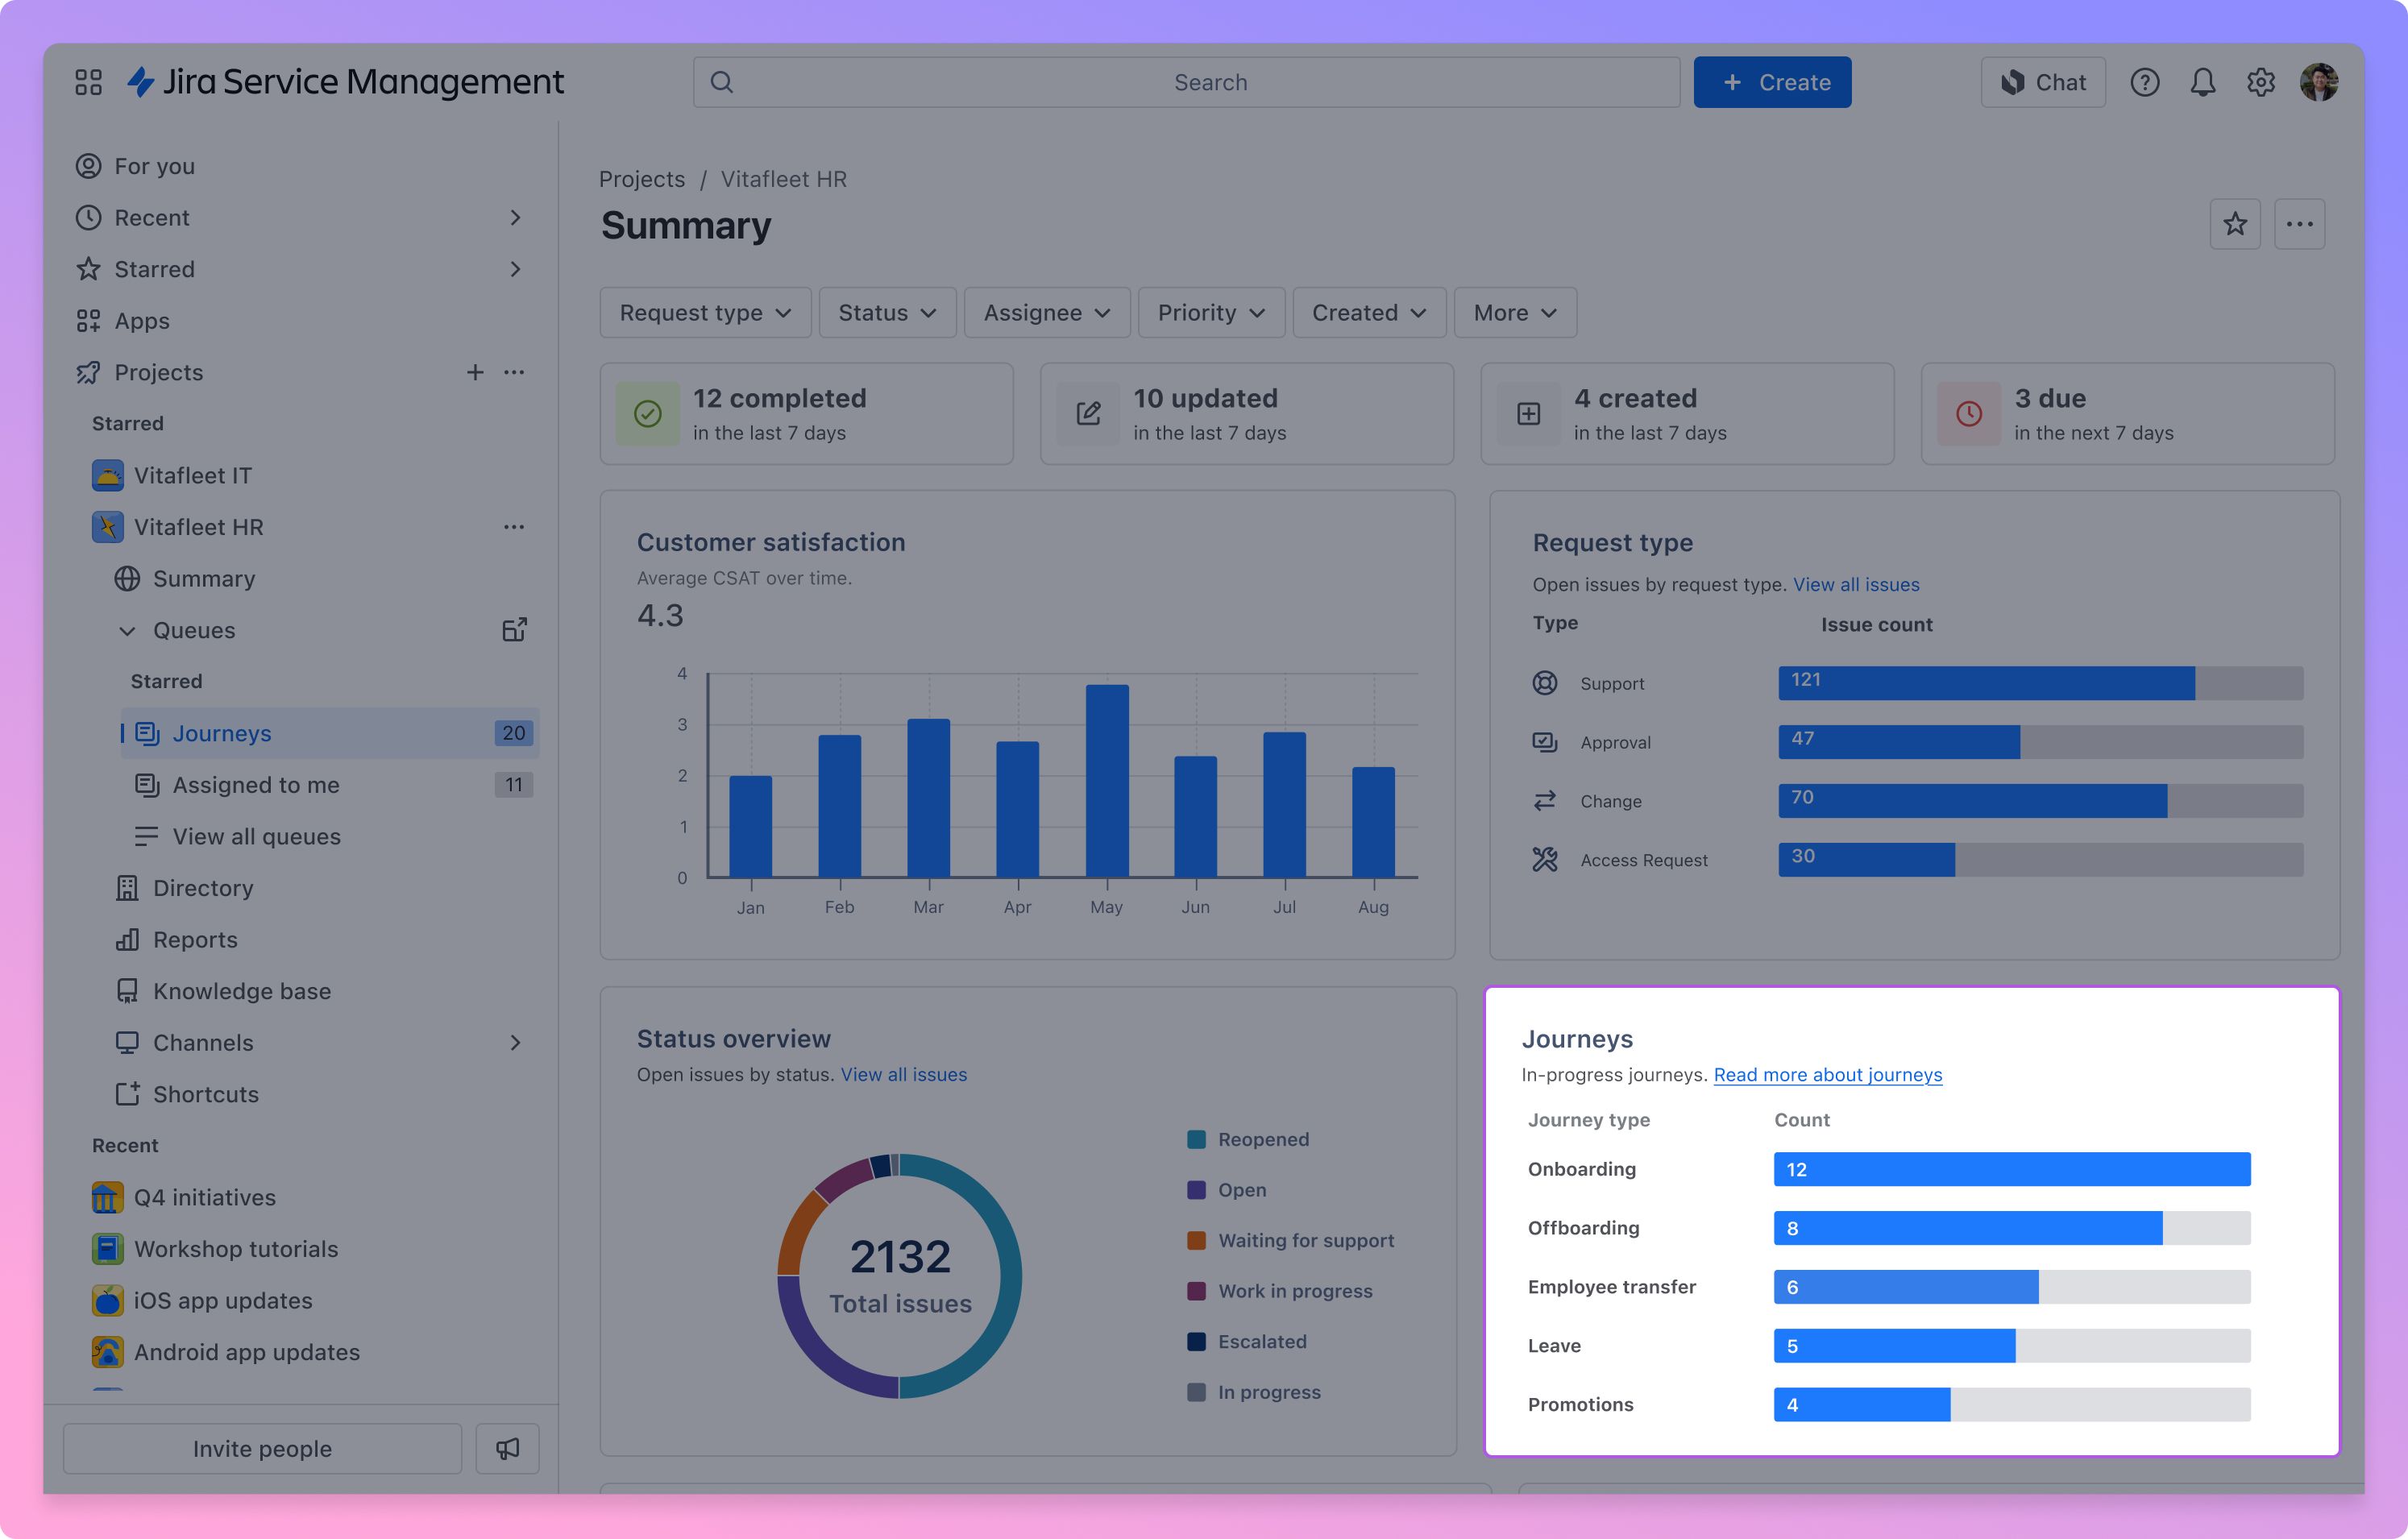Open Knowledge base in sidebar
This screenshot has height=1539, width=2408.
coord(241,991)
